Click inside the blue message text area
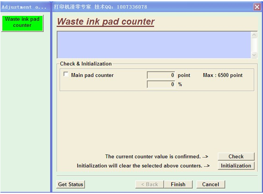 click(x=154, y=45)
